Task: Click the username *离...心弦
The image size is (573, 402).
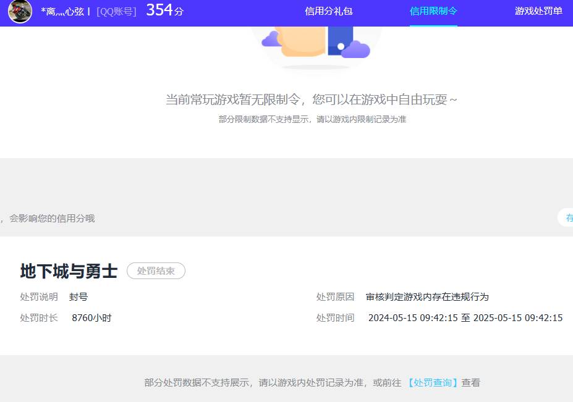Action: coord(62,11)
